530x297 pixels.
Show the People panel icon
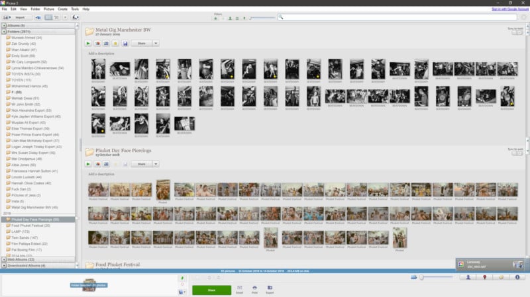(468, 277)
